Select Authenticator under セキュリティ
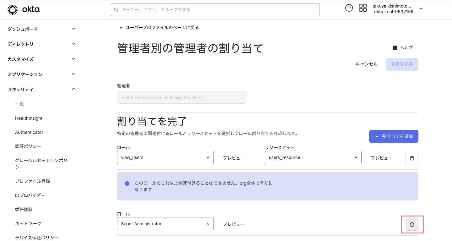452x241 pixels. click(29, 132)
